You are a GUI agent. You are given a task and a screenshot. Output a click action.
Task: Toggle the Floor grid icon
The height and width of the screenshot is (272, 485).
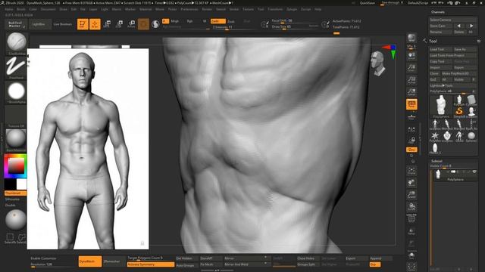tap(411, 116)
